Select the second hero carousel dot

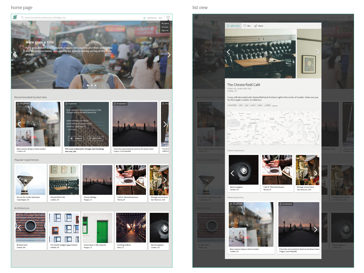(x=92, y=85)
